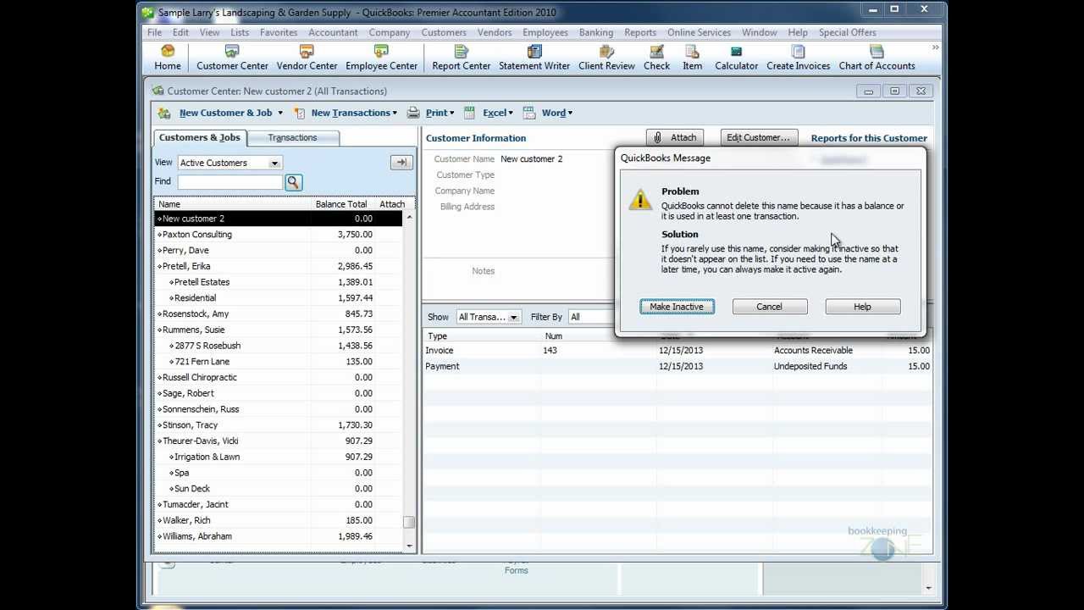1084x610 pixels.
Task: Open Vendor Center from icon bar
Action: 307,58
